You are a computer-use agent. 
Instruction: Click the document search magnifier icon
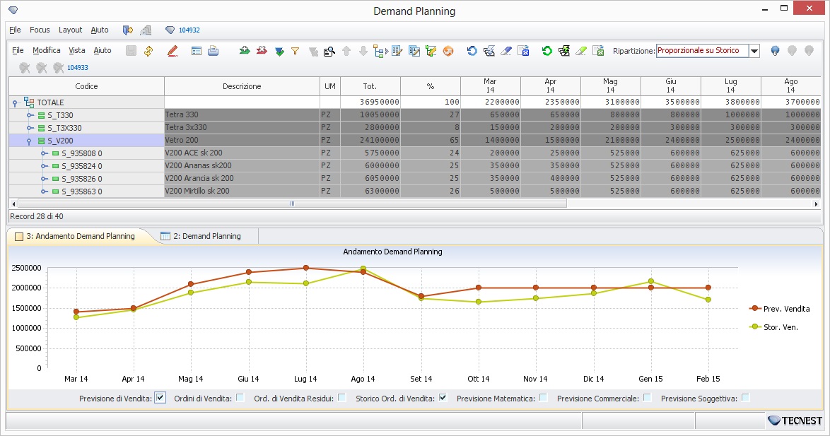(x=329, y=52)
